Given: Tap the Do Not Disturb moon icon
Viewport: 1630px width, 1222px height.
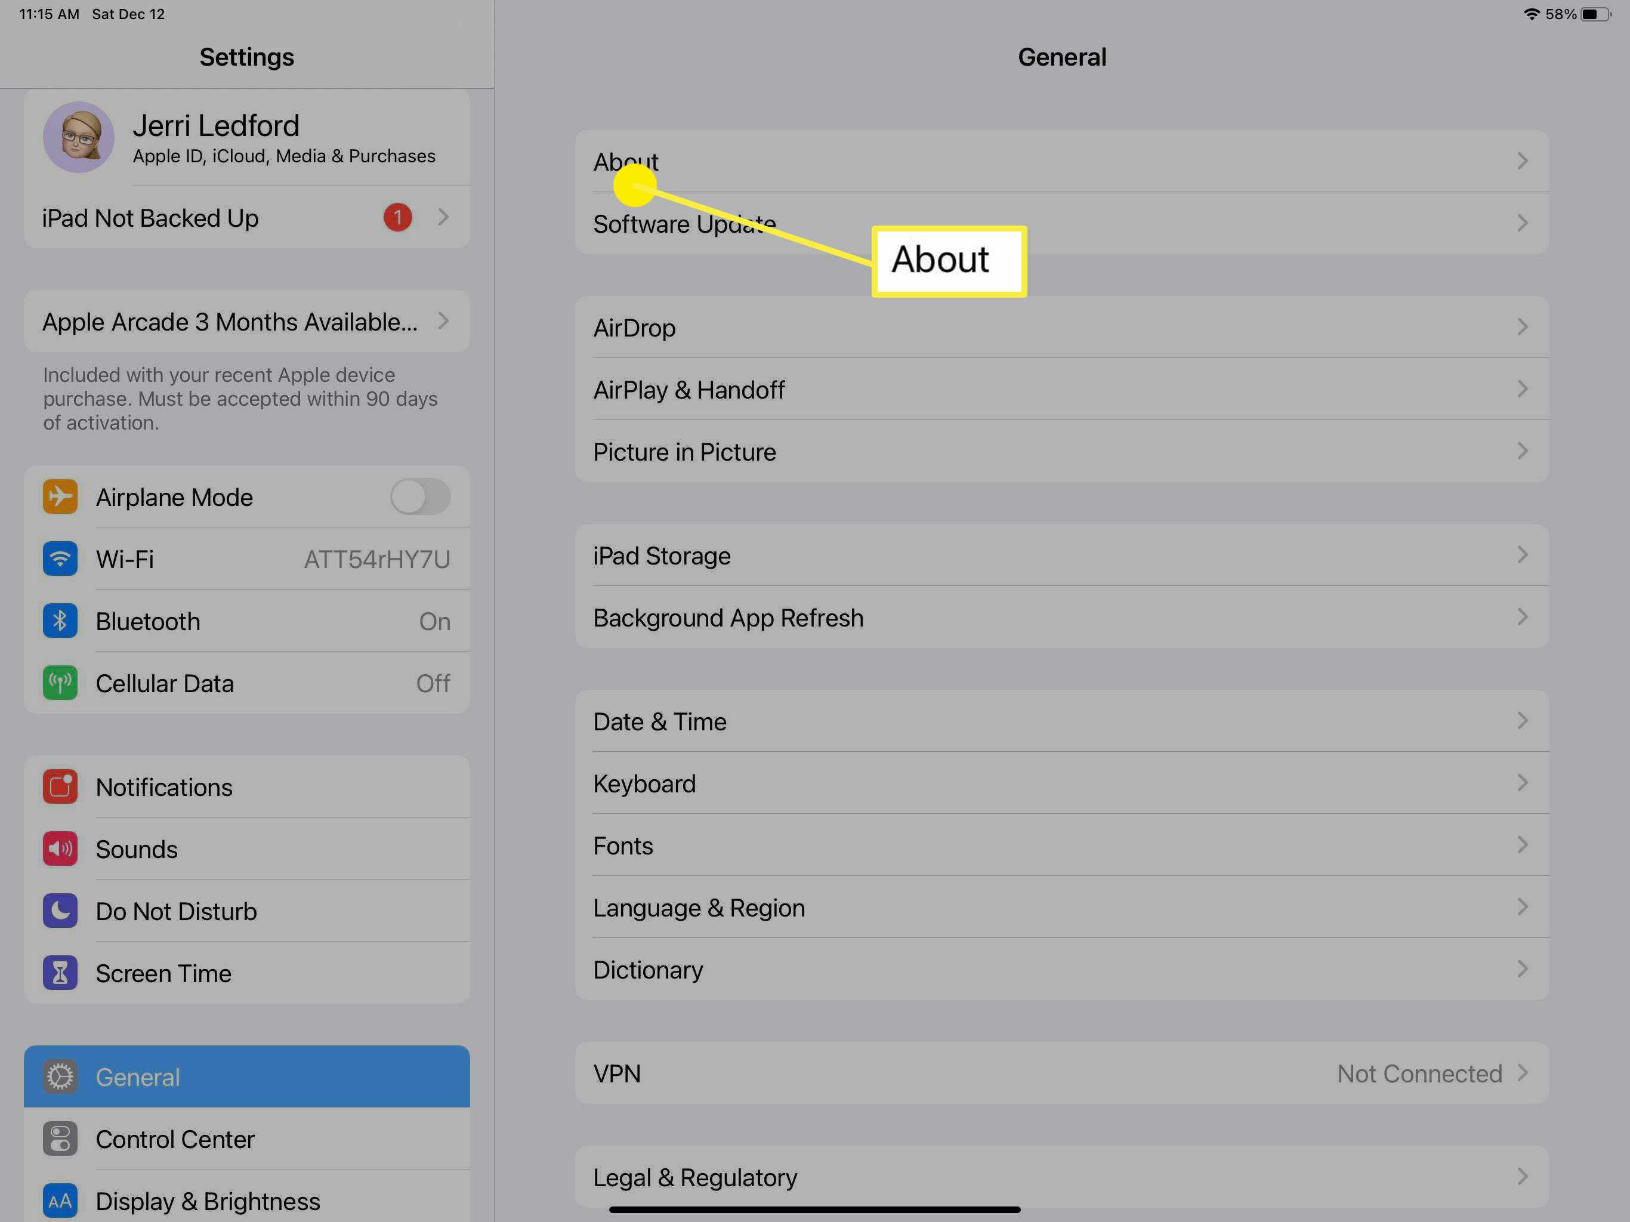Looking at the screenshot, I should pos(60,911).
